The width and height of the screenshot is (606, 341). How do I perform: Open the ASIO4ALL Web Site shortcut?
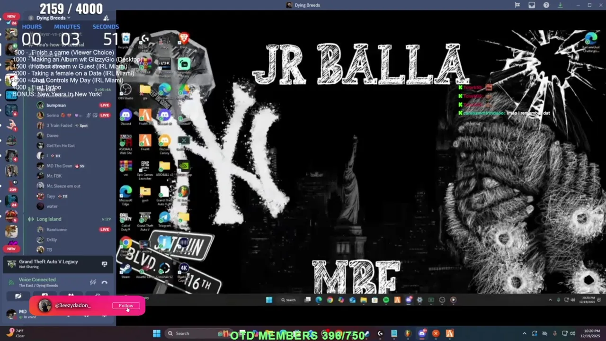pos(125,144)
